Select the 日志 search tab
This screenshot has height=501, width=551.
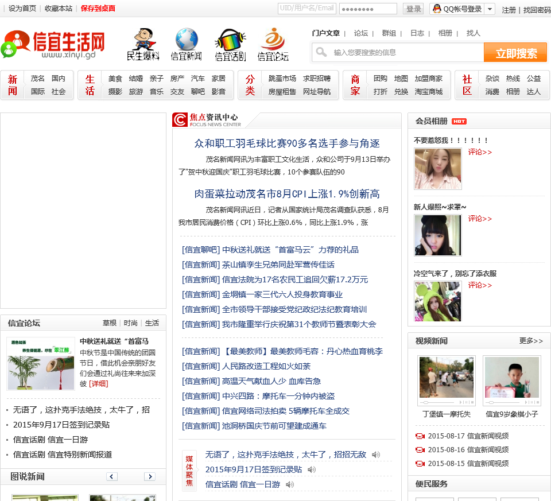coord(417,33)
